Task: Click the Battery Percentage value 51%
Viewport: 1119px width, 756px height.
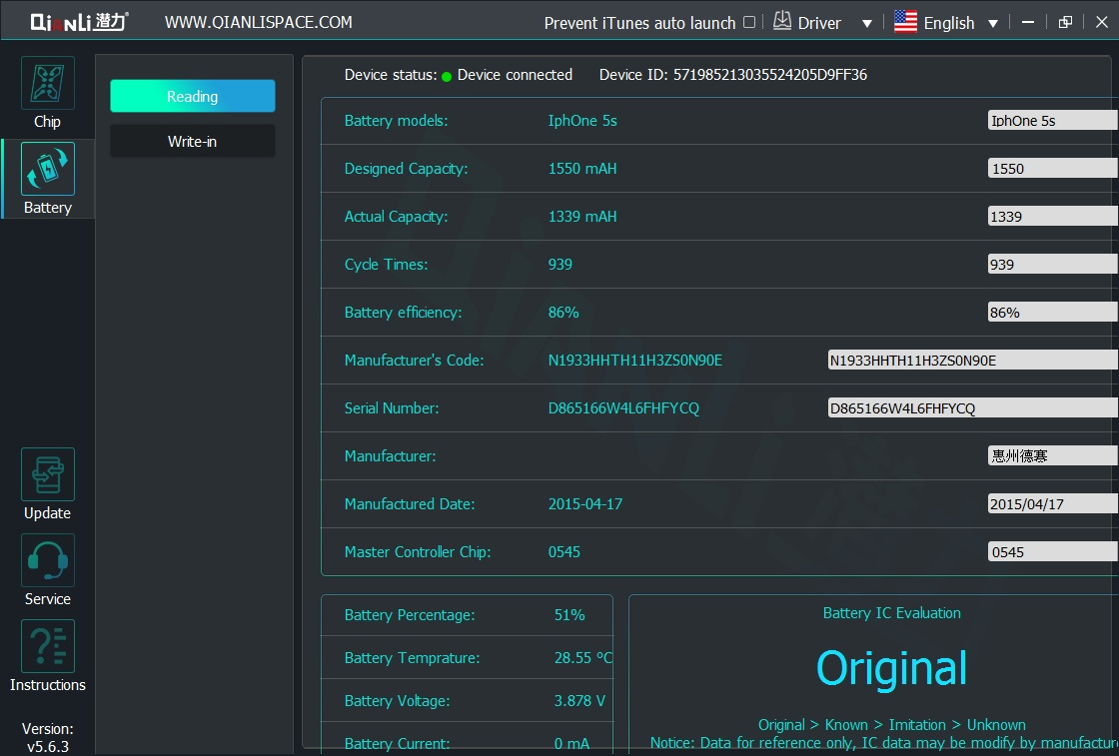Action: pyautogui.click(x=569, y=615)
